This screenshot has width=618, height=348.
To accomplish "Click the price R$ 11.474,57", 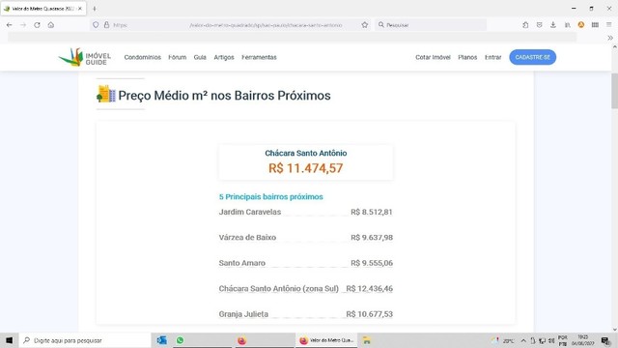I will point(306,168).
